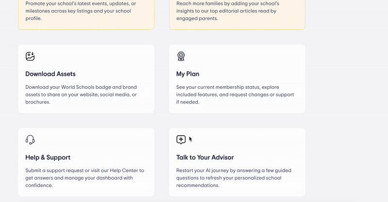Image resolution: width=388 pixels, height=202 pixels.
Task: Select the Help & Support title
Action: point(48,157)
